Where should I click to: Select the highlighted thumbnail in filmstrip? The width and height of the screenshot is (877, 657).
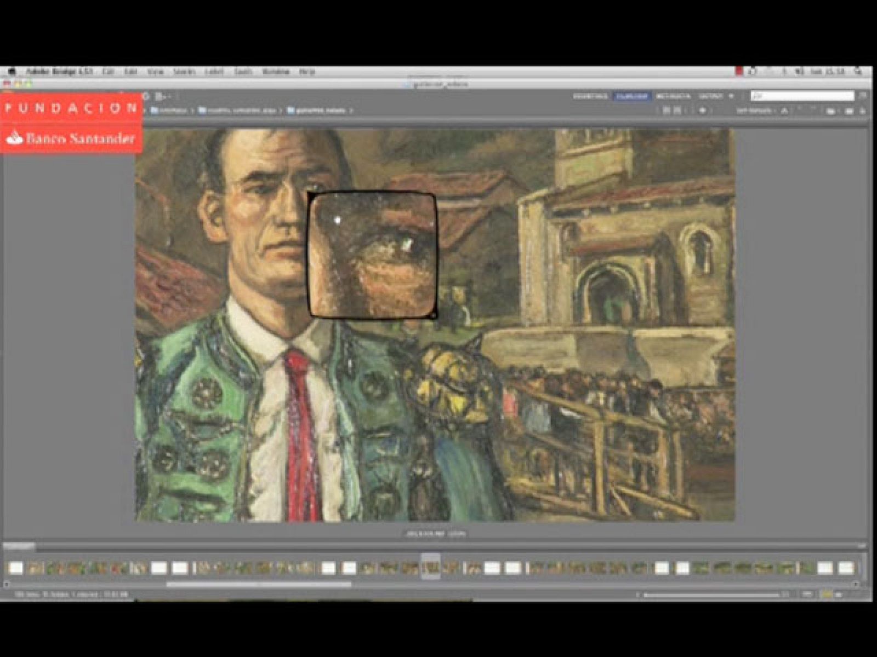click(431, 567)
